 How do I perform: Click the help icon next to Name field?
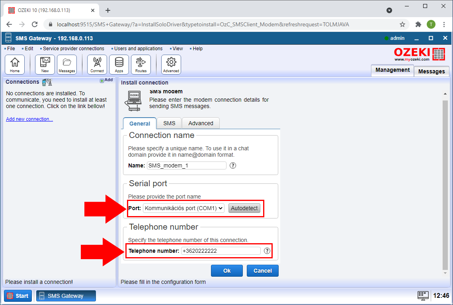click(232, 165)
